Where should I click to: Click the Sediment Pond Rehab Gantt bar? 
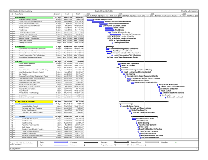click(166, 97)
